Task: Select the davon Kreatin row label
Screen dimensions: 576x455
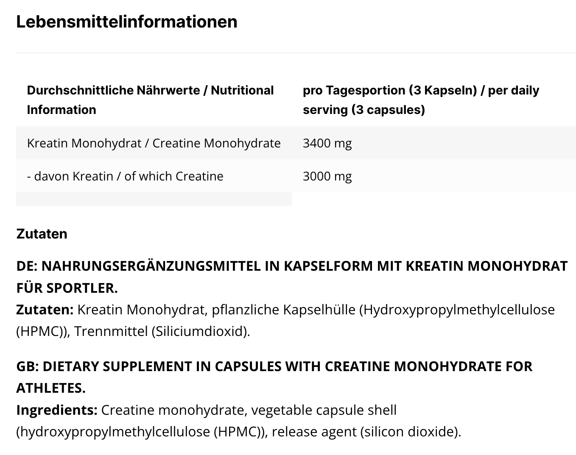Action: point(125,176)
